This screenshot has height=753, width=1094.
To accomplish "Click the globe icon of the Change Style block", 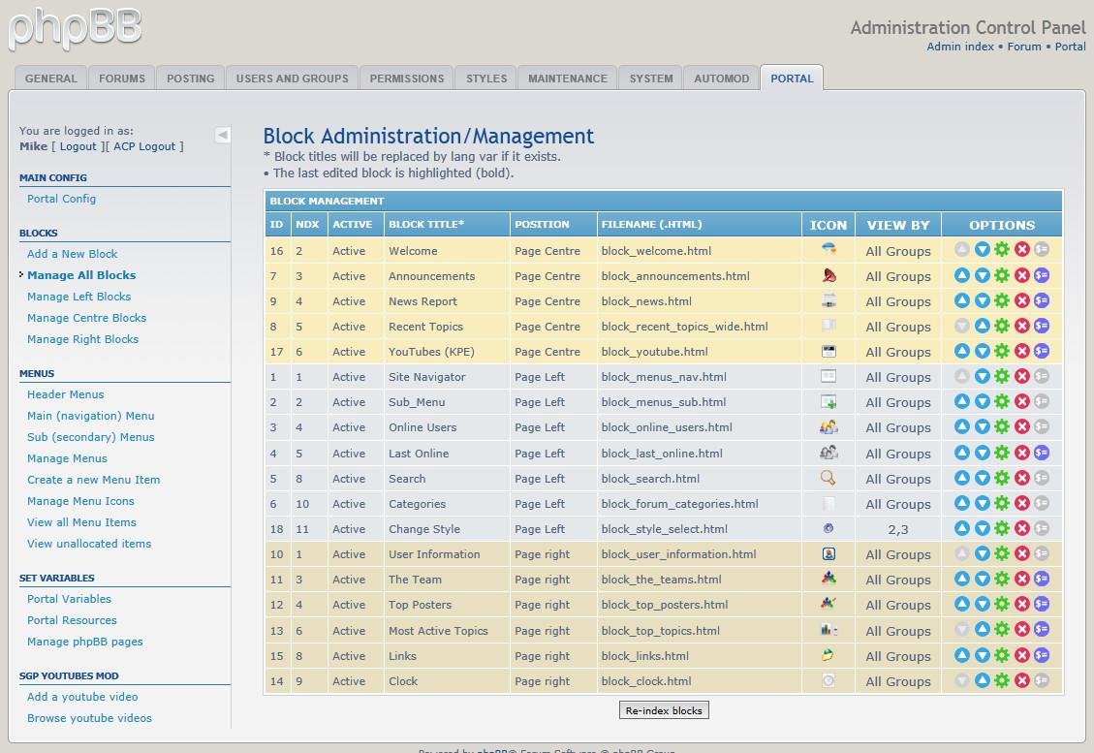I will pos(828,528).
